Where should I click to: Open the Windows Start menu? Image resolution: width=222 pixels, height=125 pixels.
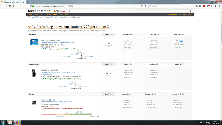(3, 123)
